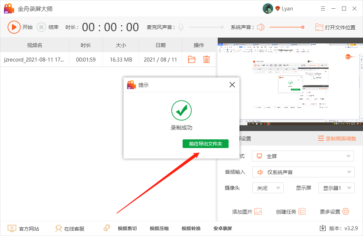The height and width of the screenshot is (236, 363).
Task: Delete the recording using the trash icon
Action: pyautogui.click(x=206, y=59)
